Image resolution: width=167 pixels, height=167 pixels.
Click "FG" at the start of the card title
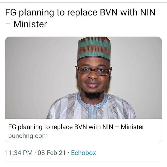click(x=12, y=127)
